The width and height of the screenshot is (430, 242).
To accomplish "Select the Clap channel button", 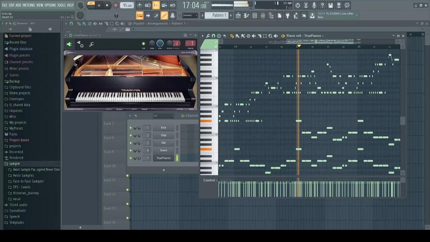I will [163, 136].
